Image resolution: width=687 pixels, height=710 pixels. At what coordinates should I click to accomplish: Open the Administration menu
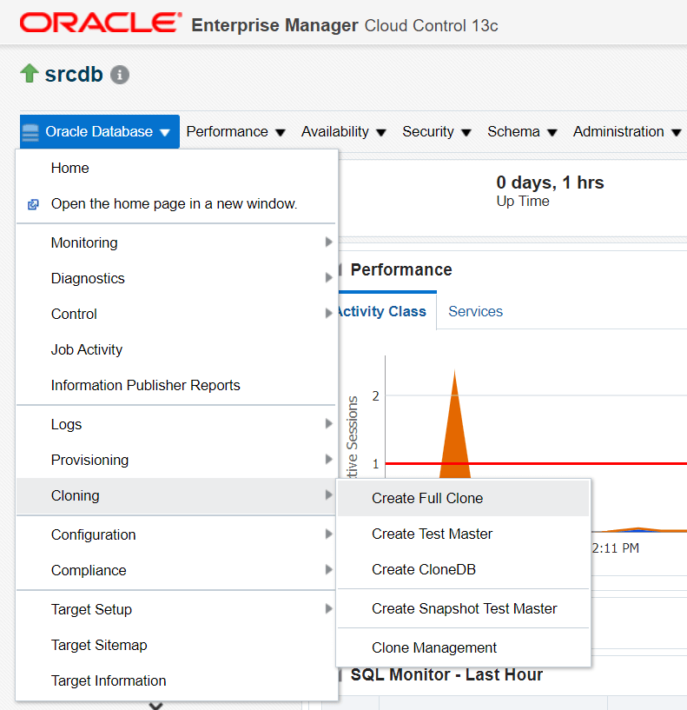click(x=625, y=132)
